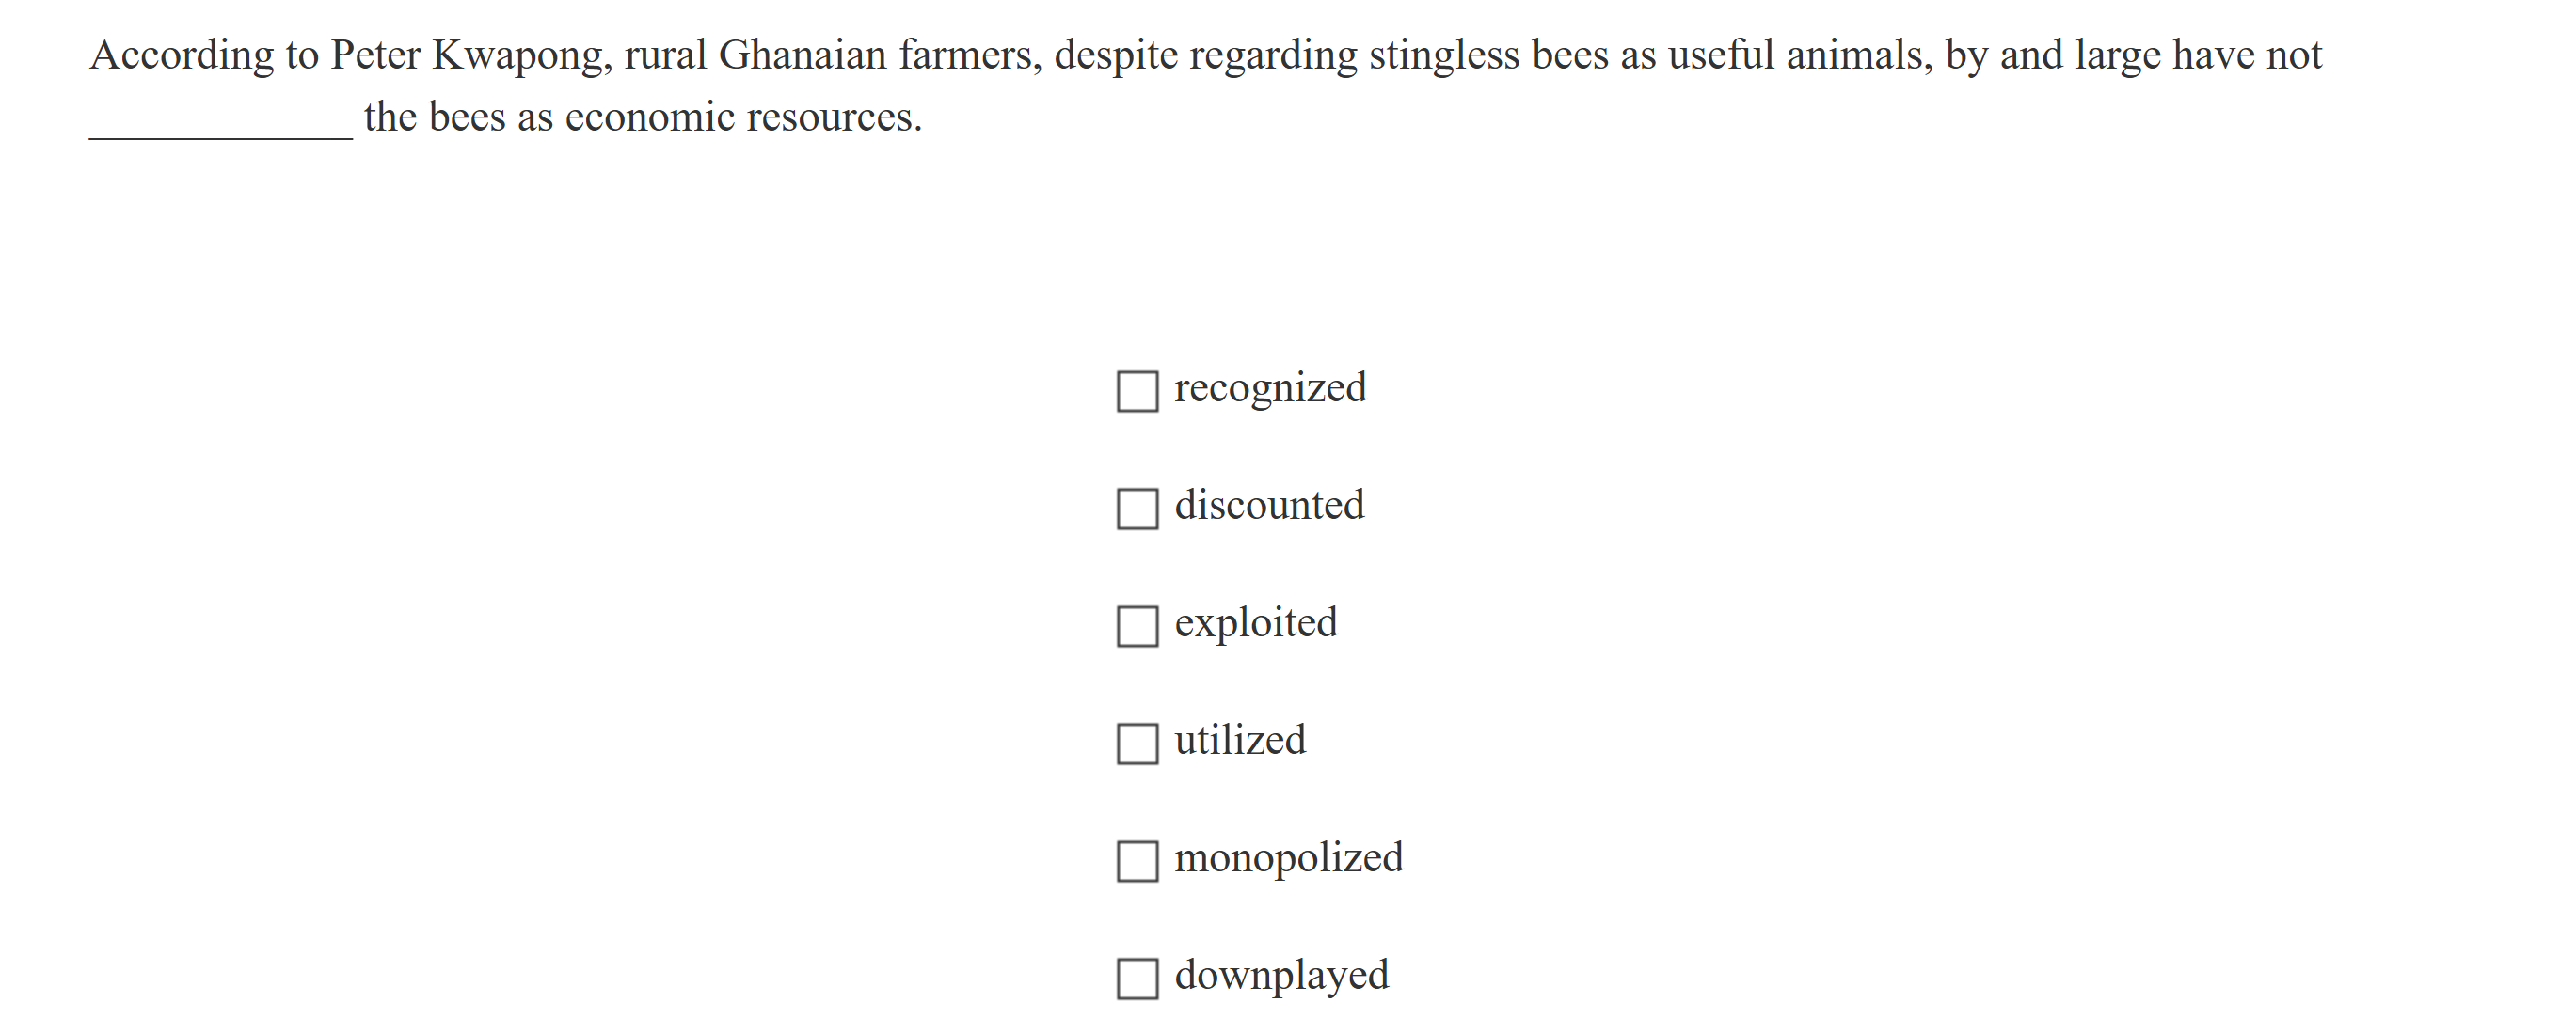This screenshot has width=2576, height=1018.
Task: Choose the 'exploited' option label
Action: 1255,623
